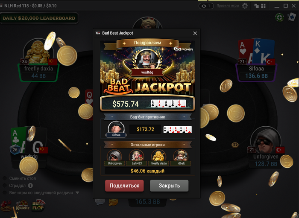Open the blue card icon top right
The image size is (299, 218).
[292, 17]
